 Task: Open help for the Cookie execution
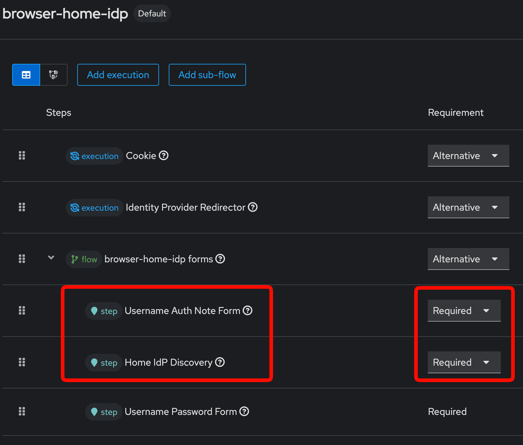click(x=164, y=156)
